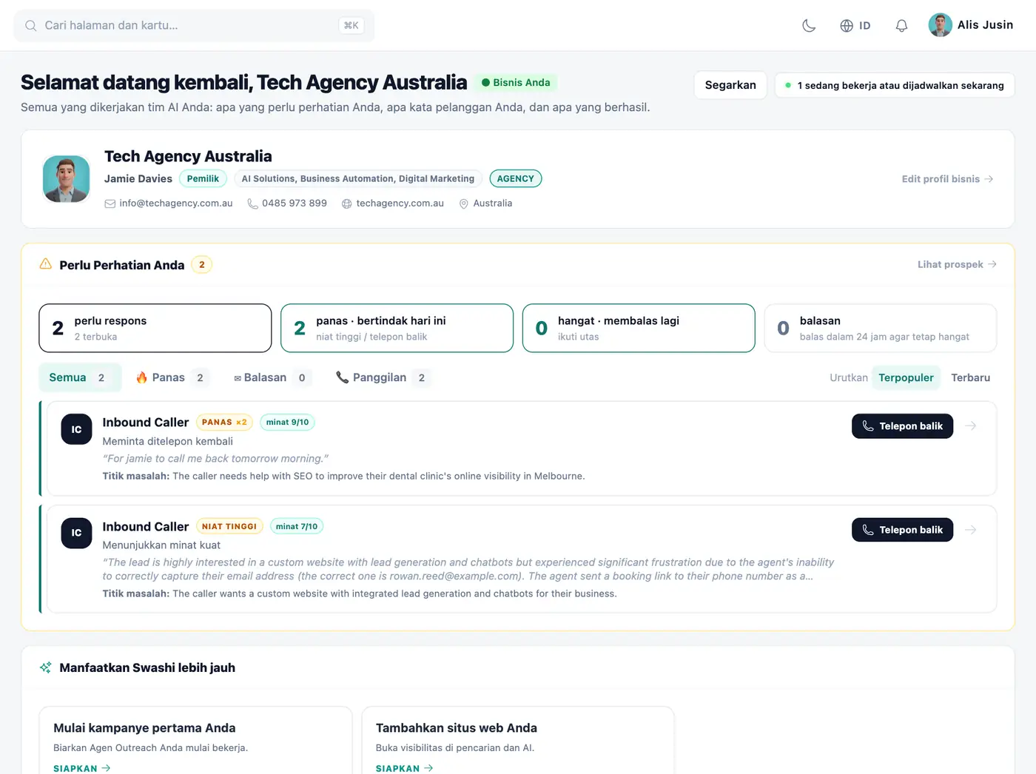Open info@techagency.com.au email link
Image resolution: width=1036 pixels, height=774 pixels.
pos(176,203)
